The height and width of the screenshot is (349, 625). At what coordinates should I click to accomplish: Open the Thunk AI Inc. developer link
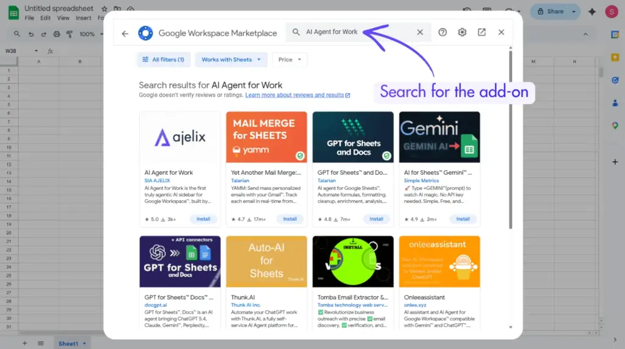click(245, 305)
